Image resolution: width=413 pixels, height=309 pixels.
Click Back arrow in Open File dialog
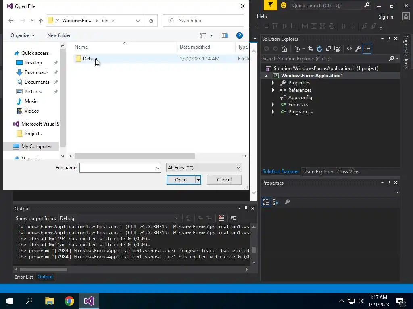coord(11,21)
